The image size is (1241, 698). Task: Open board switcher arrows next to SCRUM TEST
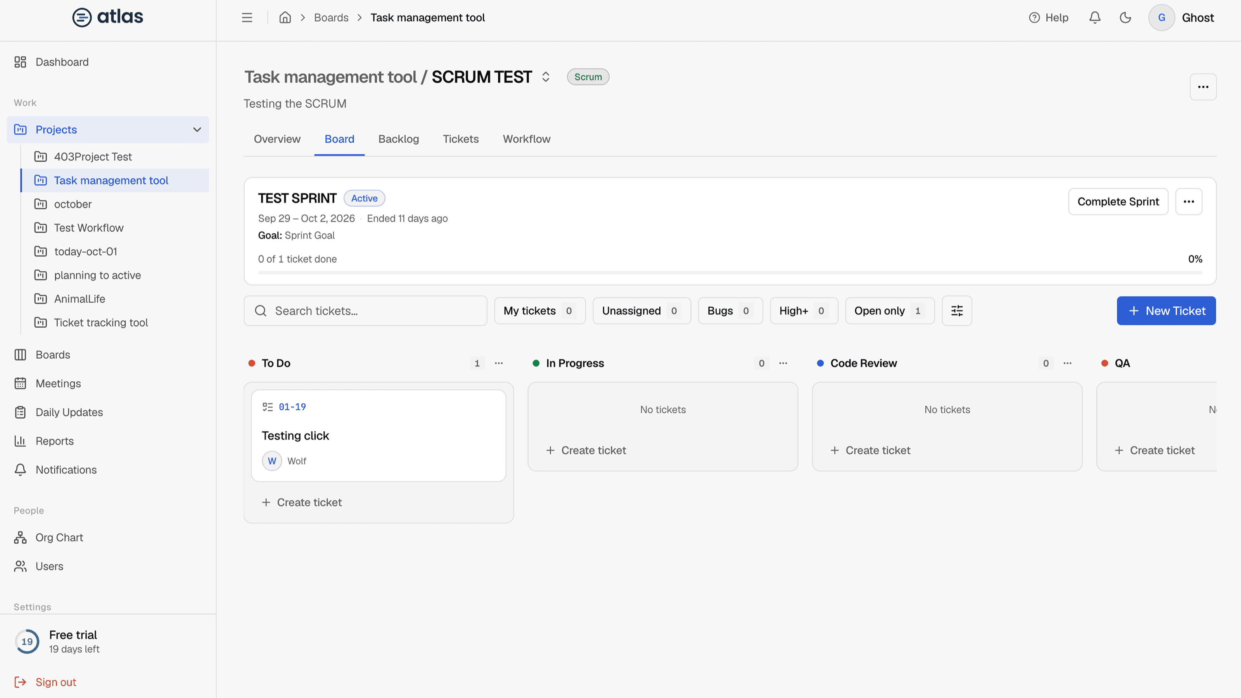[545, 77]
